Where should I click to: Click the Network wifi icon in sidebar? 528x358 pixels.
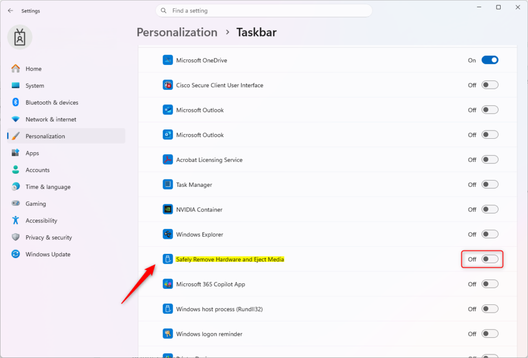tap(15, 119)
